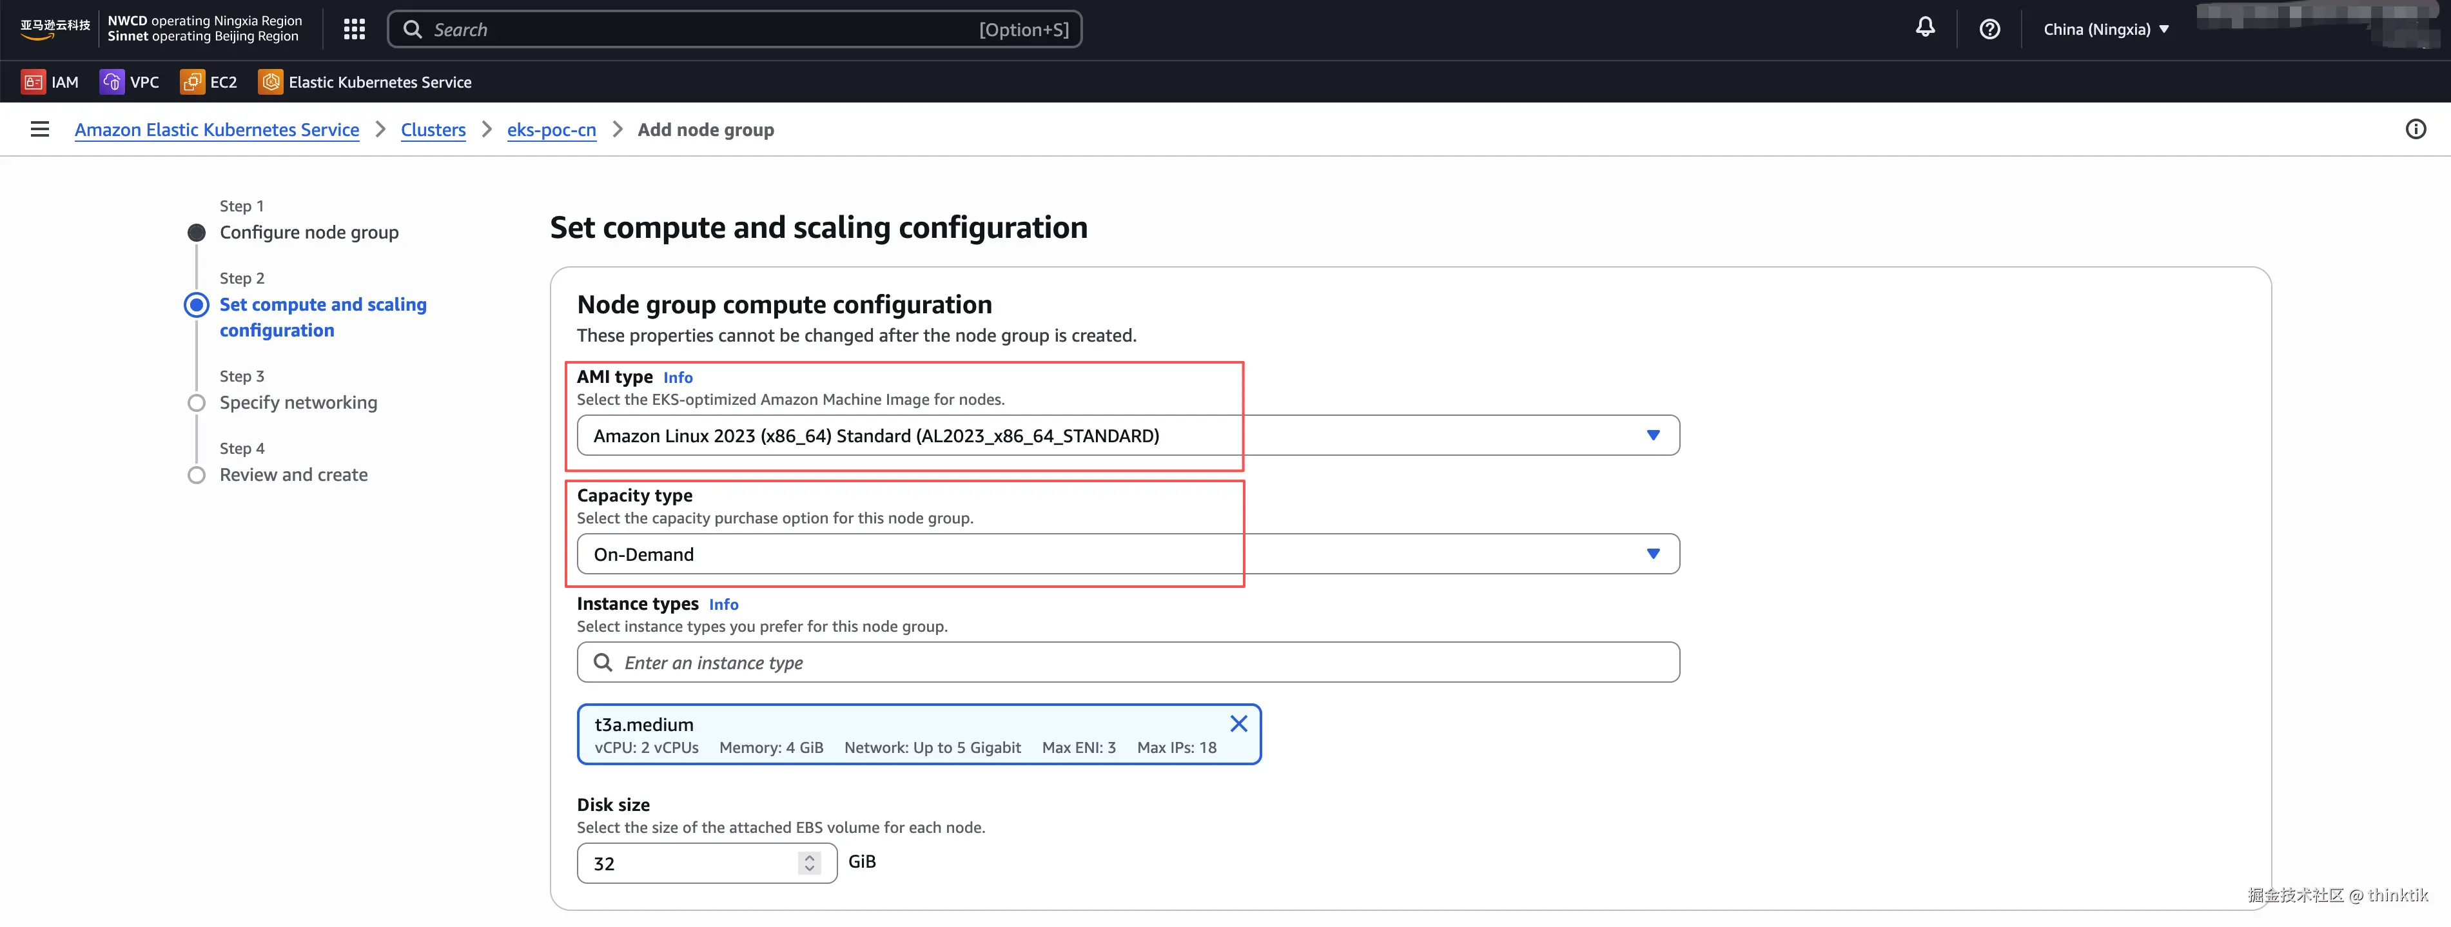Select Step 4 Review and create
Screen dimensions: 2451x927
[x=293, y=475]
